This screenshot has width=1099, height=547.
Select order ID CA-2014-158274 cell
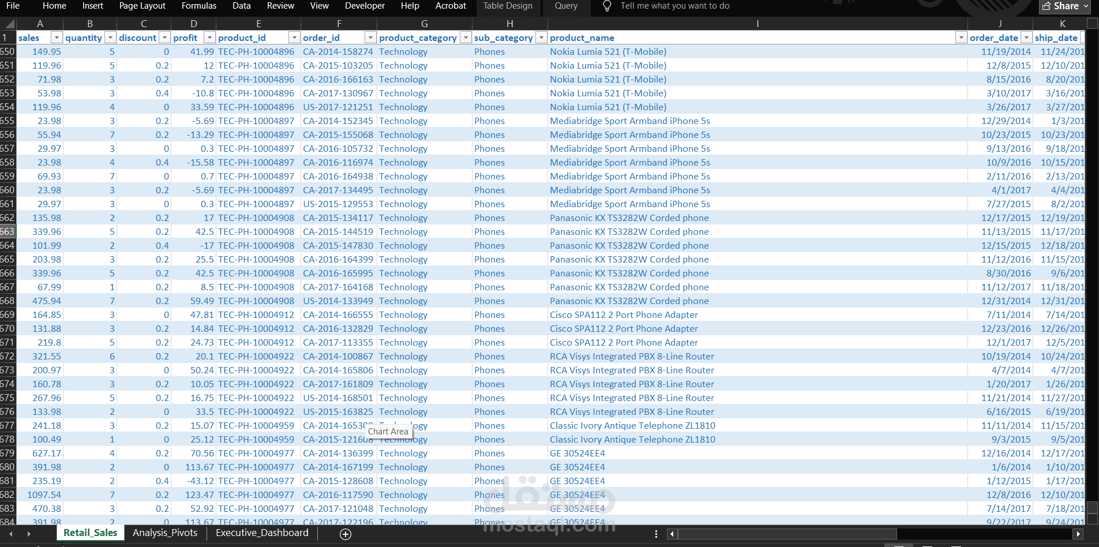point(339,51)
